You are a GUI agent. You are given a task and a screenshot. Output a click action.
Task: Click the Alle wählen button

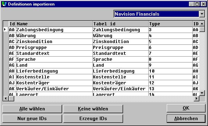32,109
